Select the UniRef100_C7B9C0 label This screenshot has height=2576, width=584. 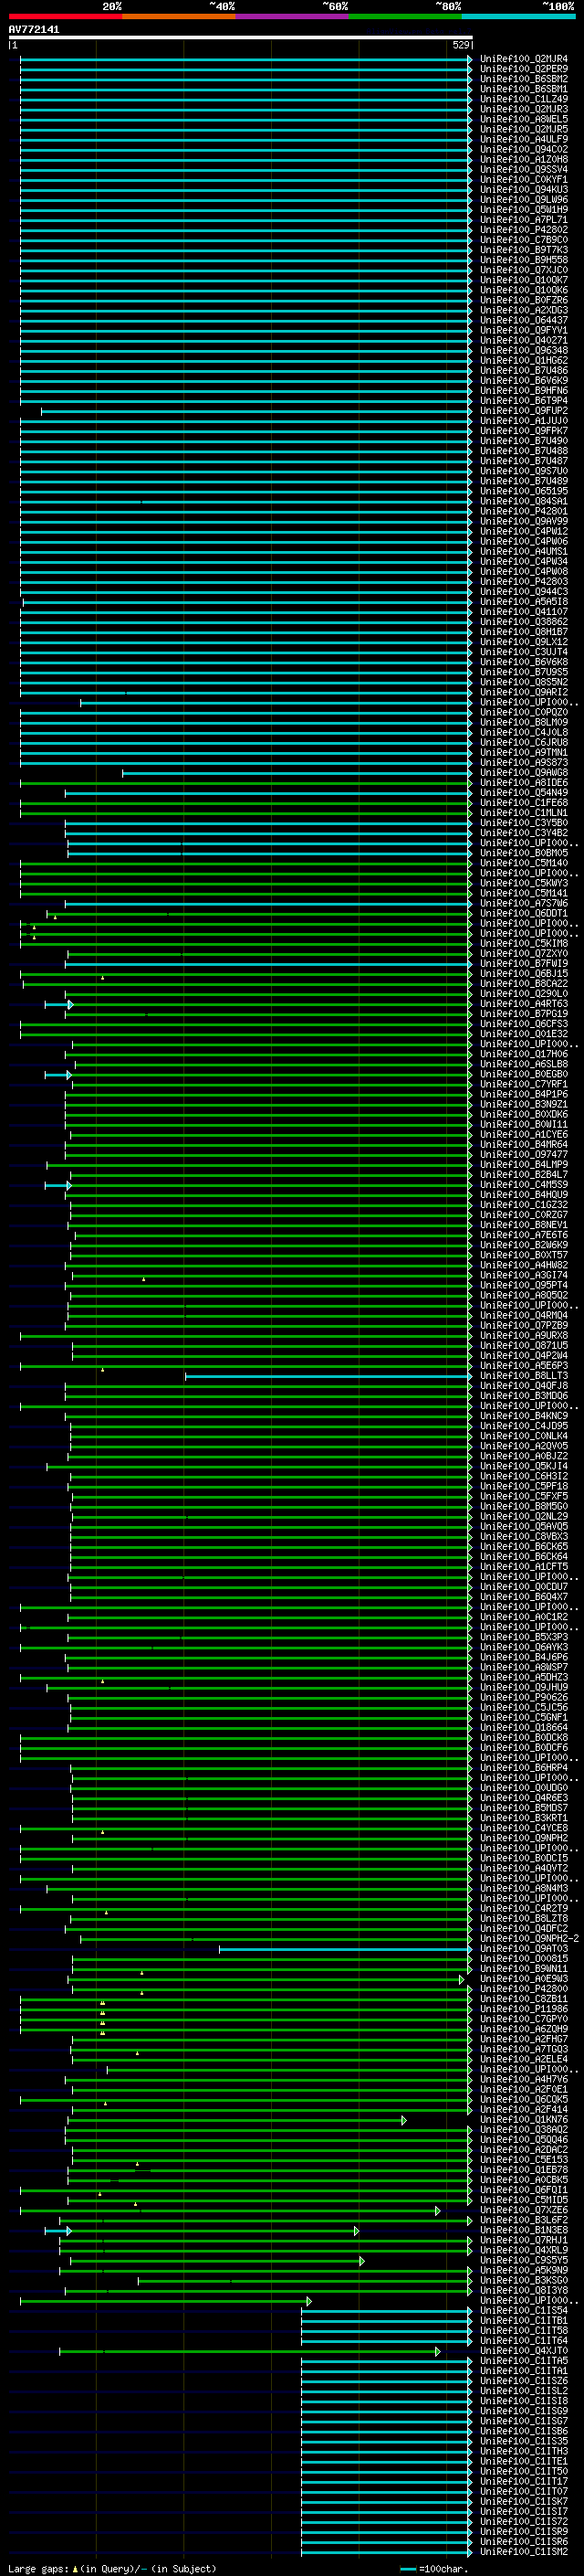click(524, 240)
